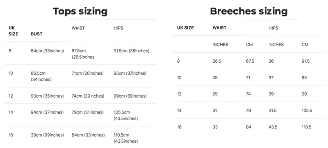Click size 12 row label in Breeches table
This screenshot has height=148, width=328.
pyautogui.click(x=179, y=94)
